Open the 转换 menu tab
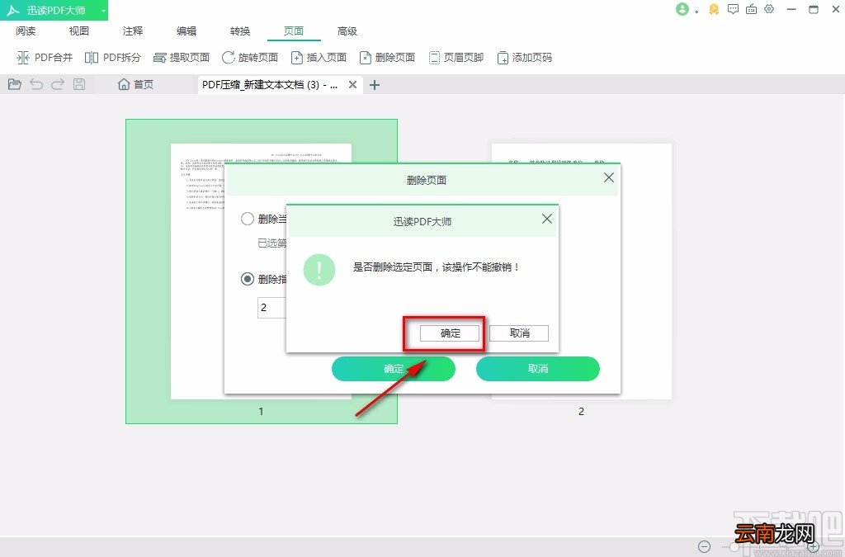The width and height of the screenshot is (845, 557). (240, 31)
